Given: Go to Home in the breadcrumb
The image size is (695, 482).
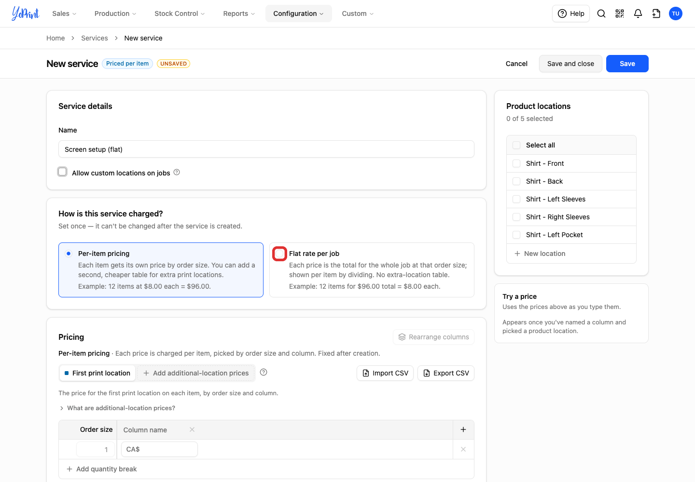Looking at the screenshot, I should point(56,38).
